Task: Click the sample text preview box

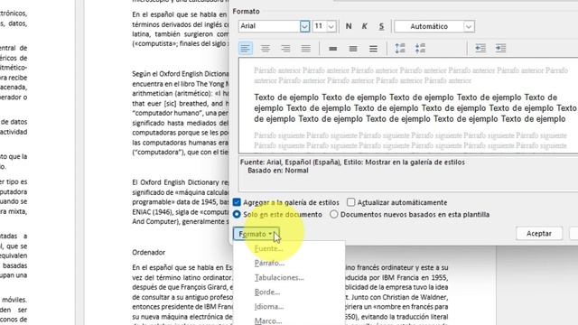Action: (x=408, y=106)
